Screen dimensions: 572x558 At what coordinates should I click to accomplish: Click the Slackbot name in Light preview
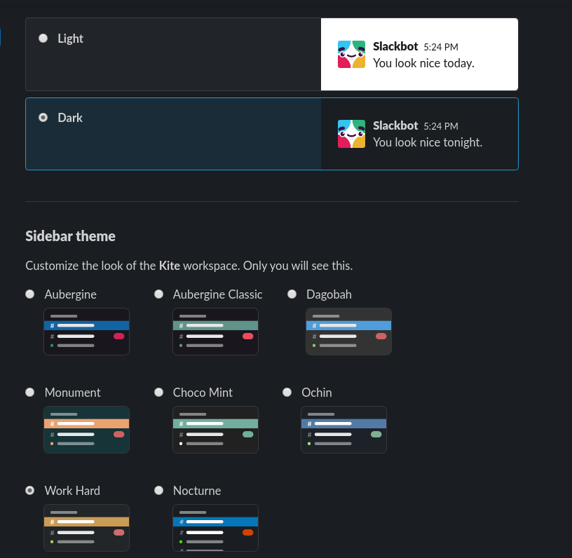395,46
